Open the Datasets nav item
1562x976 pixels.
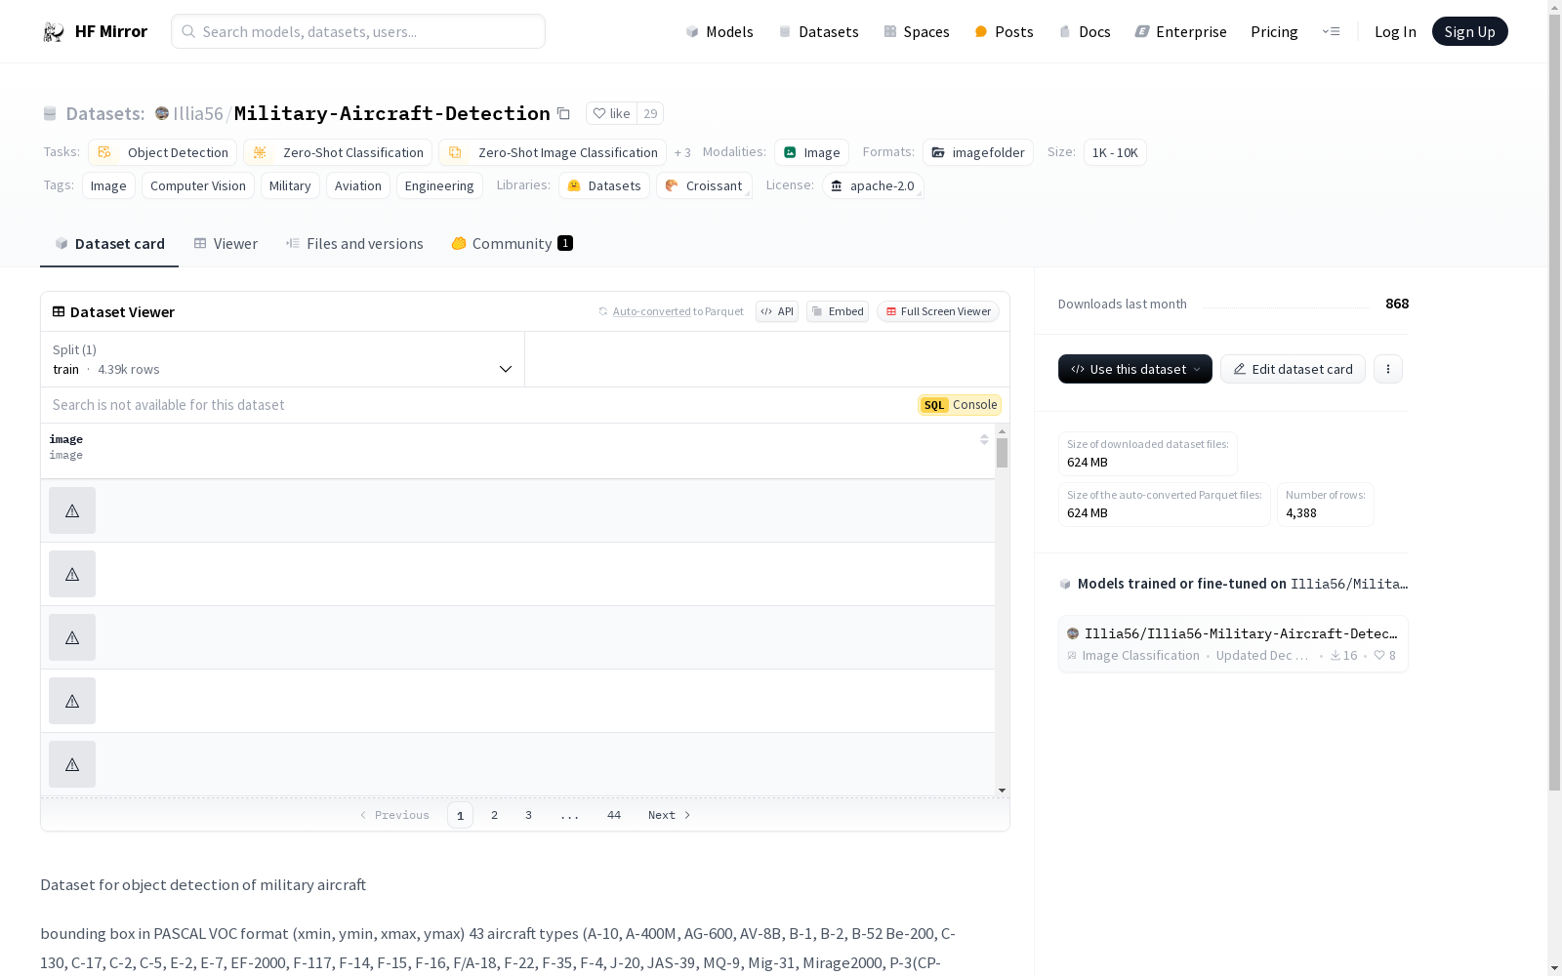(x=818, y=31)
